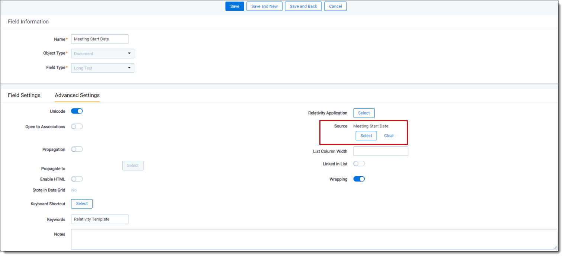Click into the Name input field
The height and width of the screenshot is (257, 564).
(x=99, y=39)
